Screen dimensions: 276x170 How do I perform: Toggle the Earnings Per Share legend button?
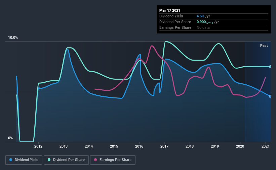pyautogui.click(x=113, y=160)
